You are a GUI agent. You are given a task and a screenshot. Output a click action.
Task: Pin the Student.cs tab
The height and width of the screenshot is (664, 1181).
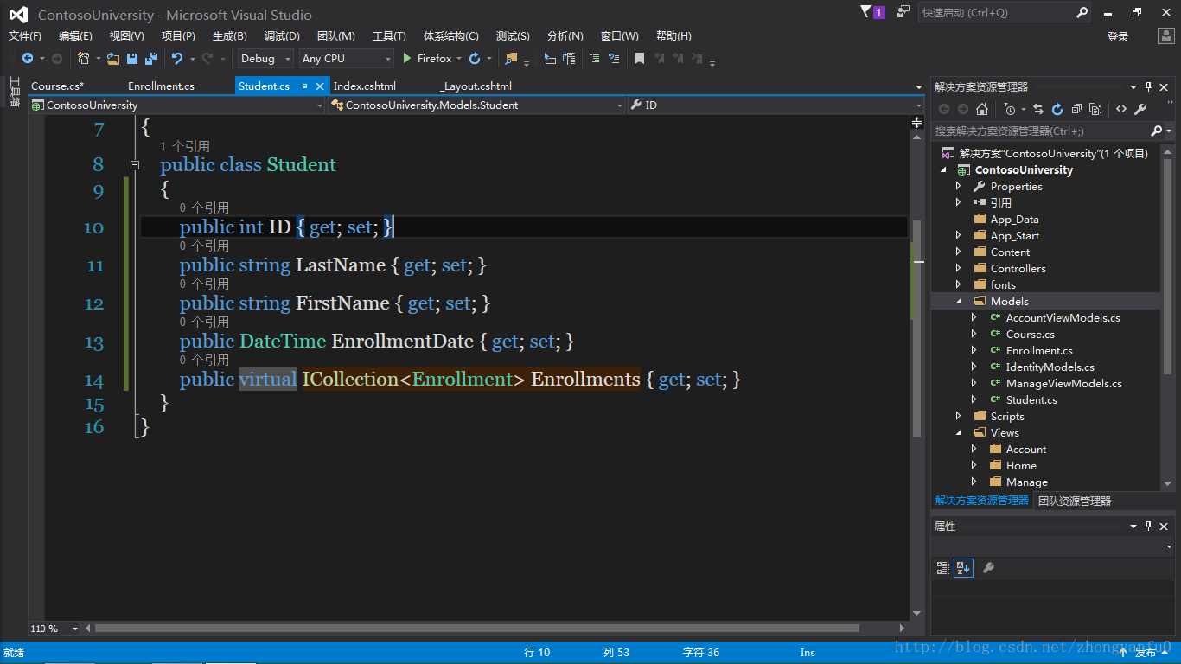click(304, 86)
